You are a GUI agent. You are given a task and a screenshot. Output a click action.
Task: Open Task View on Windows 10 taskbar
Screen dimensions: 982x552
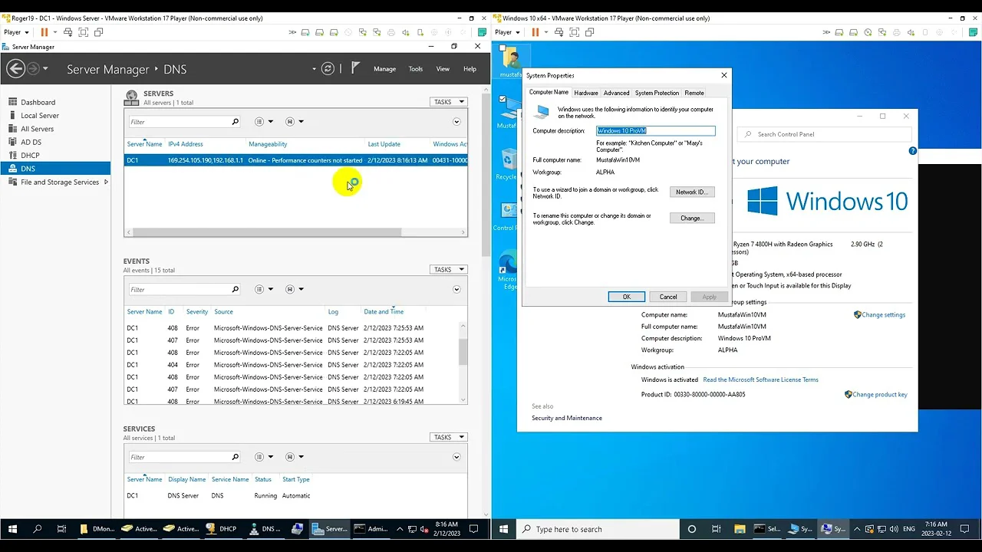(x=716, y=529)
